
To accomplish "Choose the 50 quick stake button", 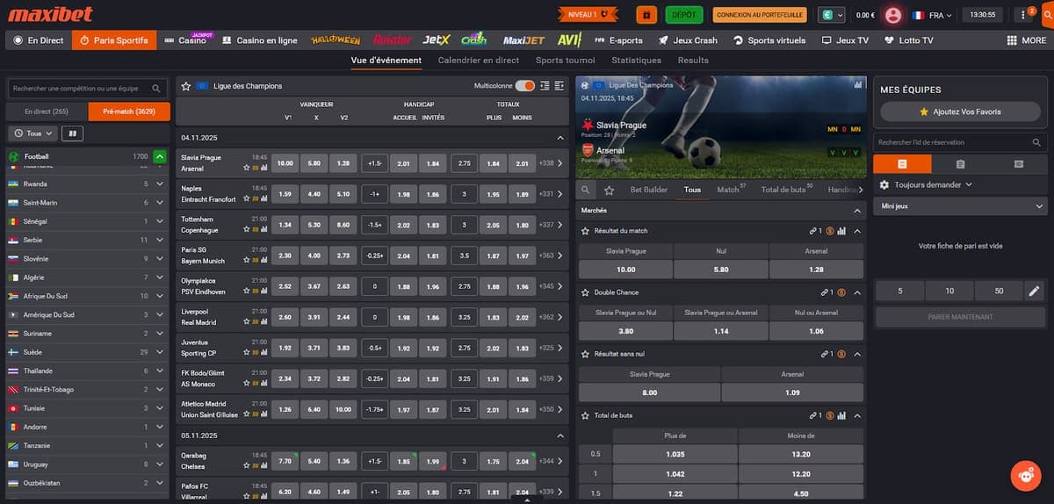I will [x=1000, y=291].
